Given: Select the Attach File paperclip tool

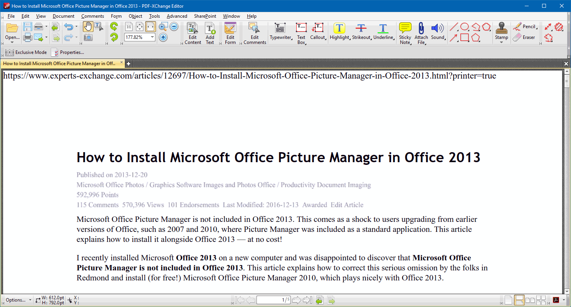Looking at the screenshot, I should (x=421, y=34).
